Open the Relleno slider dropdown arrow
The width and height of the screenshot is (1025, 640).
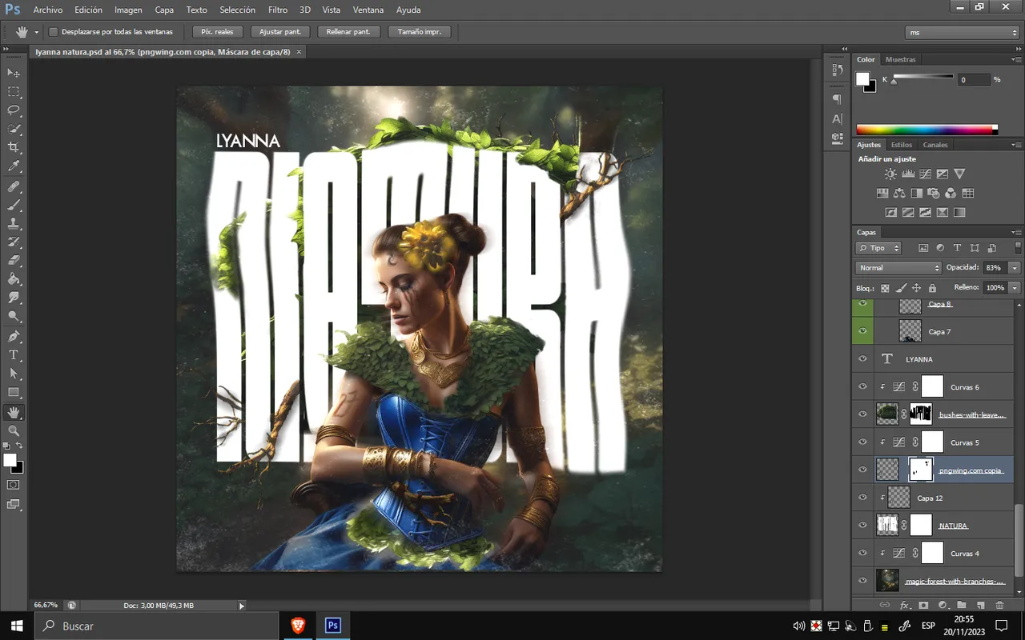pyautogui.click(x=1015, y=287)
